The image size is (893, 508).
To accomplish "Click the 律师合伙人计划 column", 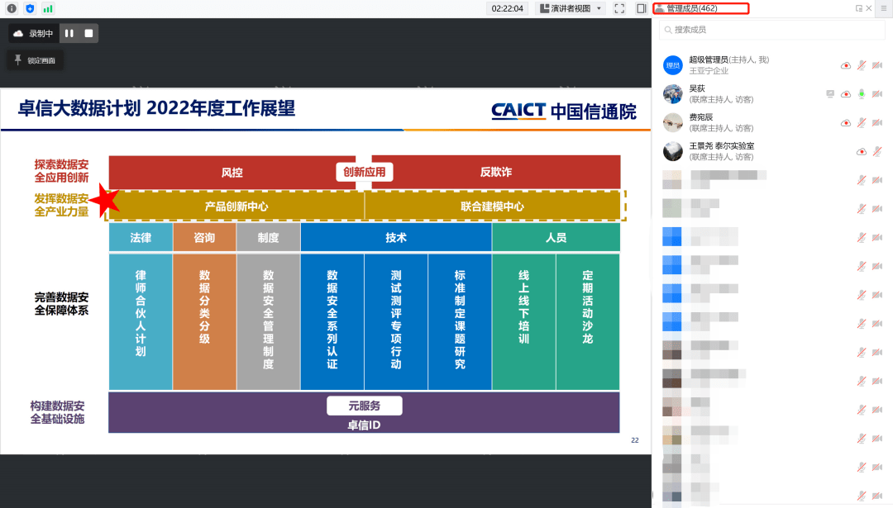I will coord(141,322).
